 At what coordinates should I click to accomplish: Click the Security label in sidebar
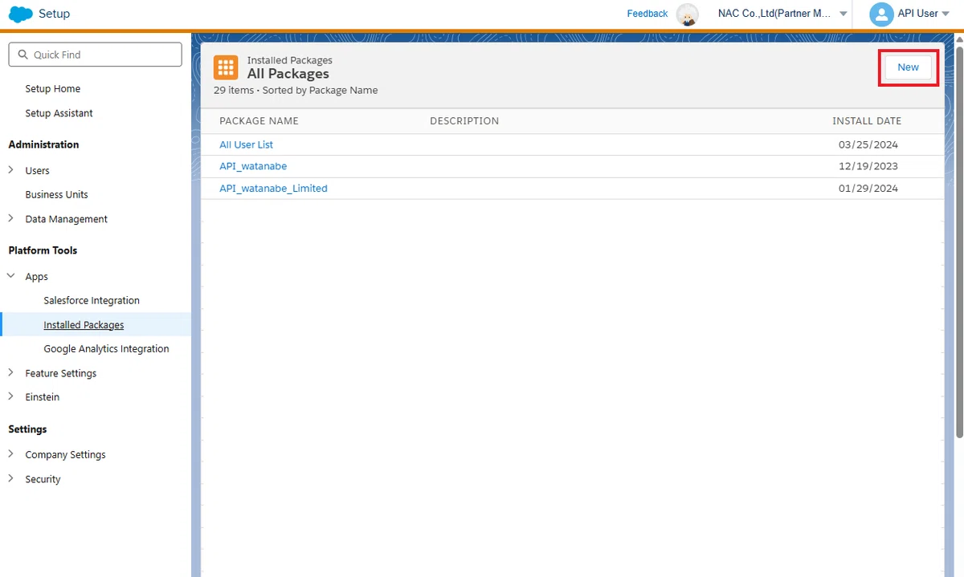click(x=43, y=479)
